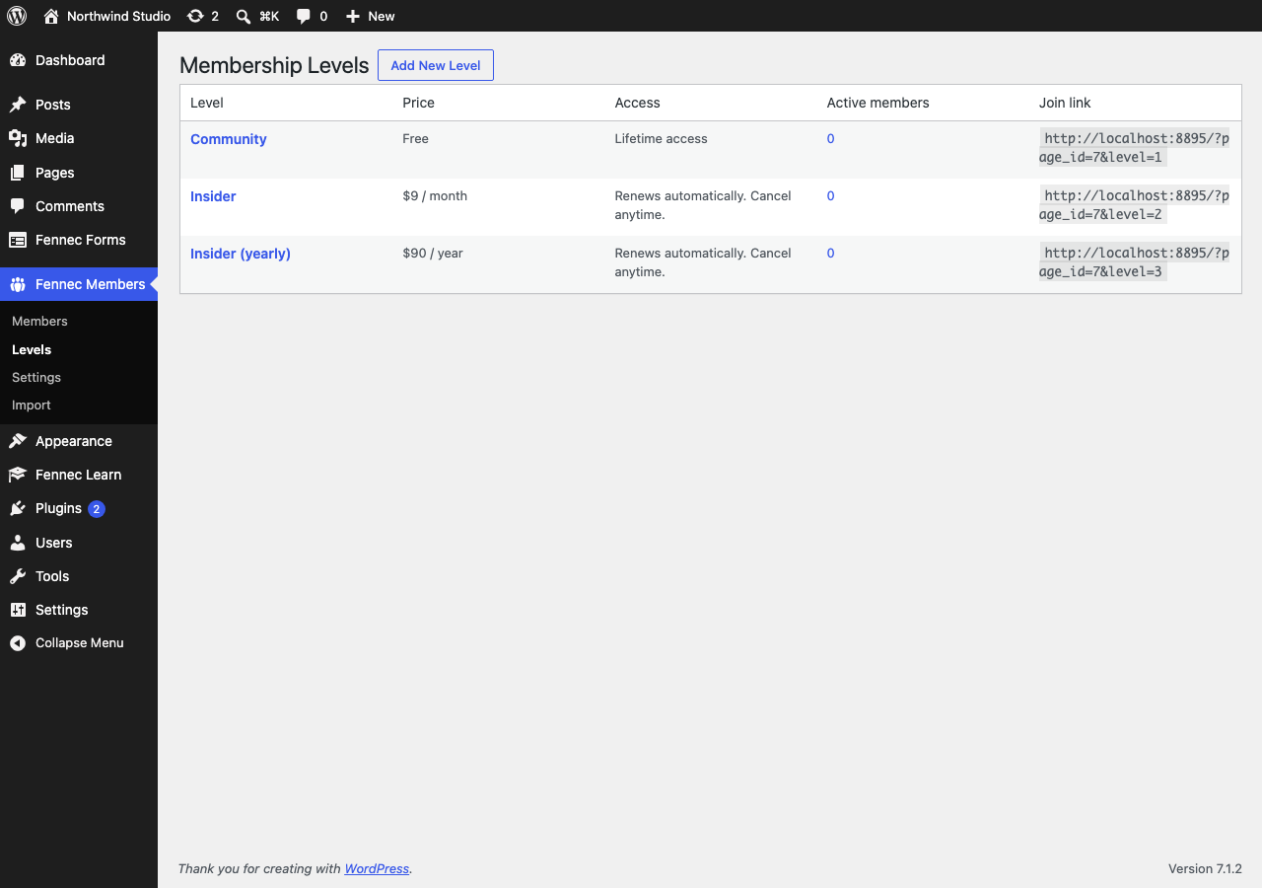Image resolution: width=1262 pixels, height=888 pixels.
Task: Click the Membership Levels page heading
Action: pyautogui.click(x=274, y=65)
